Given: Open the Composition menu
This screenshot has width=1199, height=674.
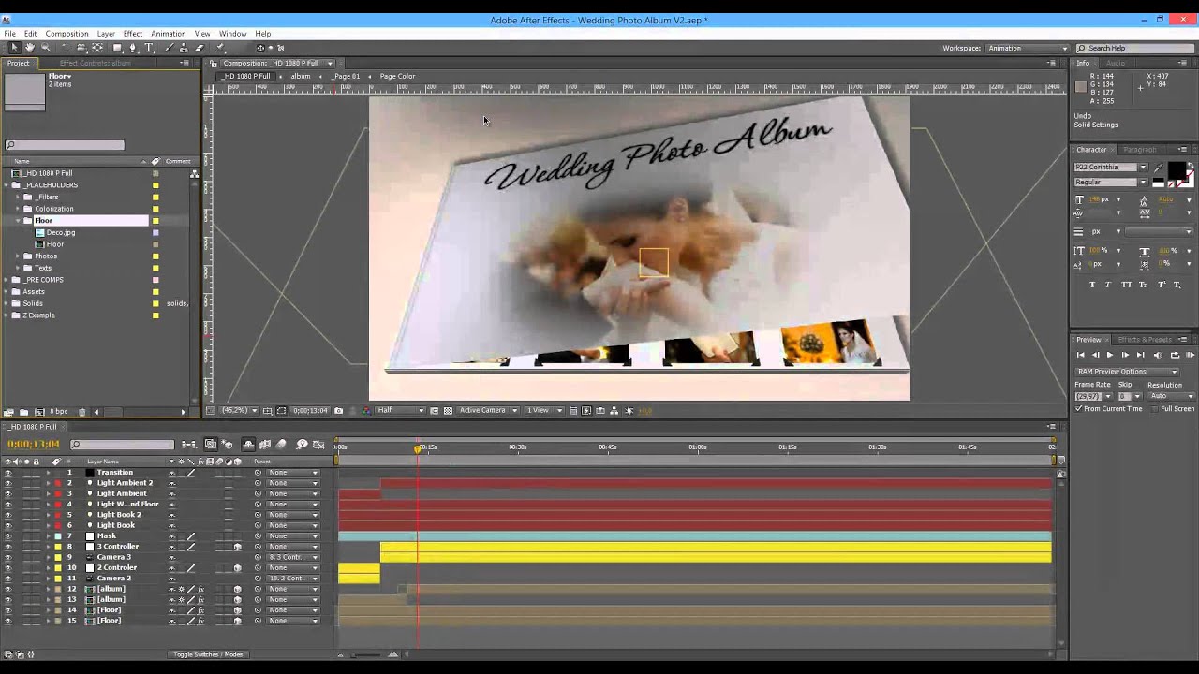Looking at the screenshot, I should click(x=67, y=34).
